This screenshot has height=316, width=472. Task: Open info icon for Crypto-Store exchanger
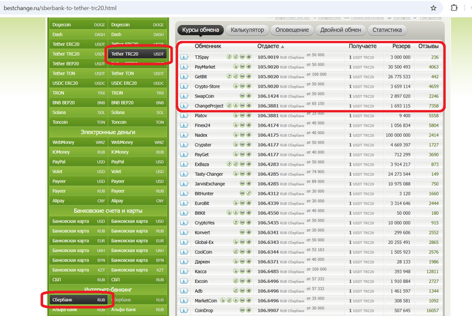tap(184, 86)
